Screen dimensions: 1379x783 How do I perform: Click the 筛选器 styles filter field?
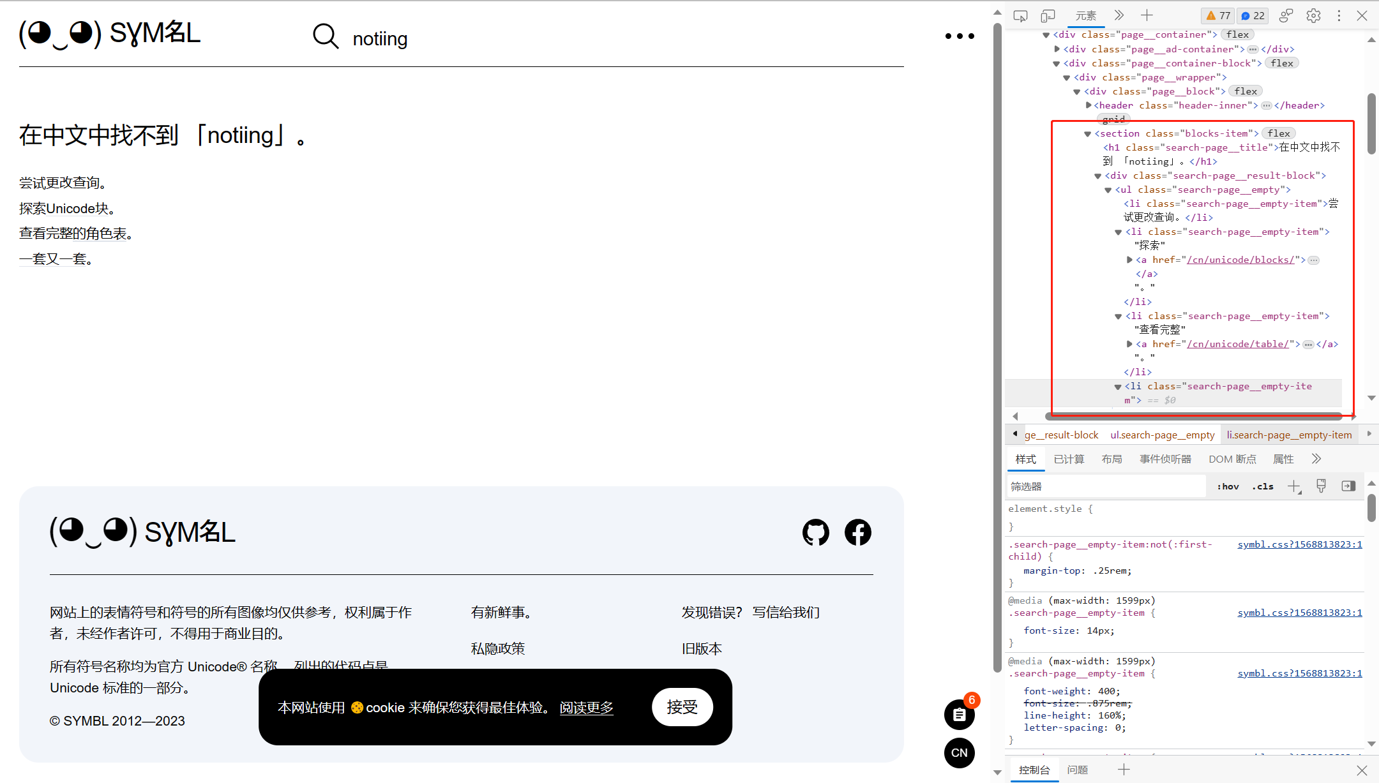(1106, 486)
